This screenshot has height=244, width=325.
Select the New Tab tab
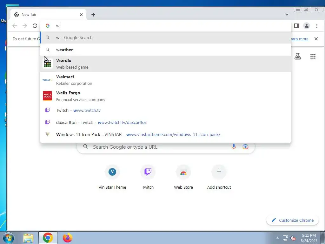pyautogui.click(x=48, y=15)
